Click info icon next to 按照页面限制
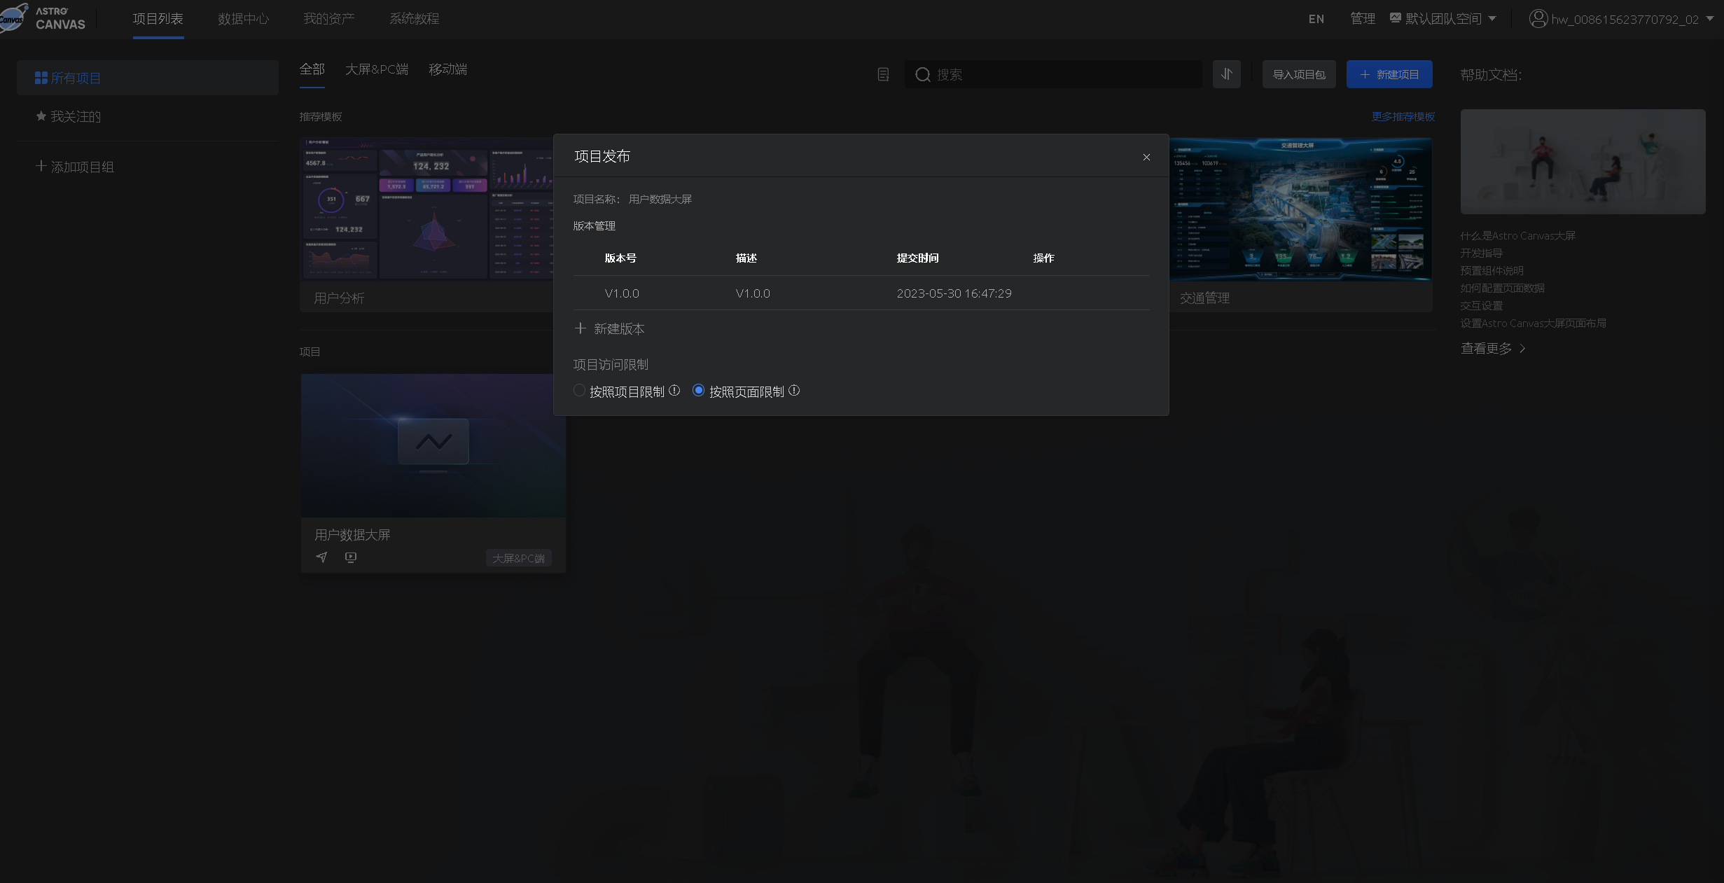The height and width of the screenshot is (883, 1724). [x=794, y=391]
